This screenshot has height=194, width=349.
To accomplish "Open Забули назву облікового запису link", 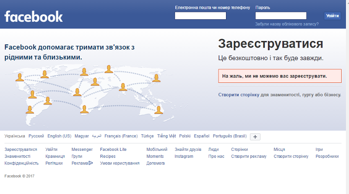I will pos(287,24).
